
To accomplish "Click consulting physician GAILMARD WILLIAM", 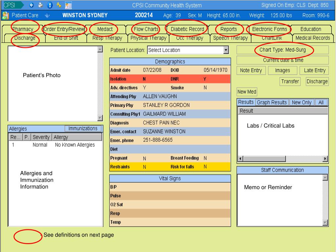I will (164, 114).
